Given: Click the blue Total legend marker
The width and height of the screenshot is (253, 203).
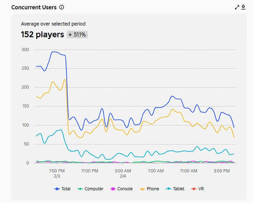Looking at the screenshot, I should (56, 189).
